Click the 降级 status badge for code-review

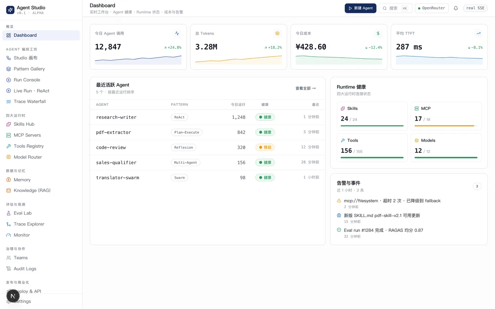(x=265, y=148)
